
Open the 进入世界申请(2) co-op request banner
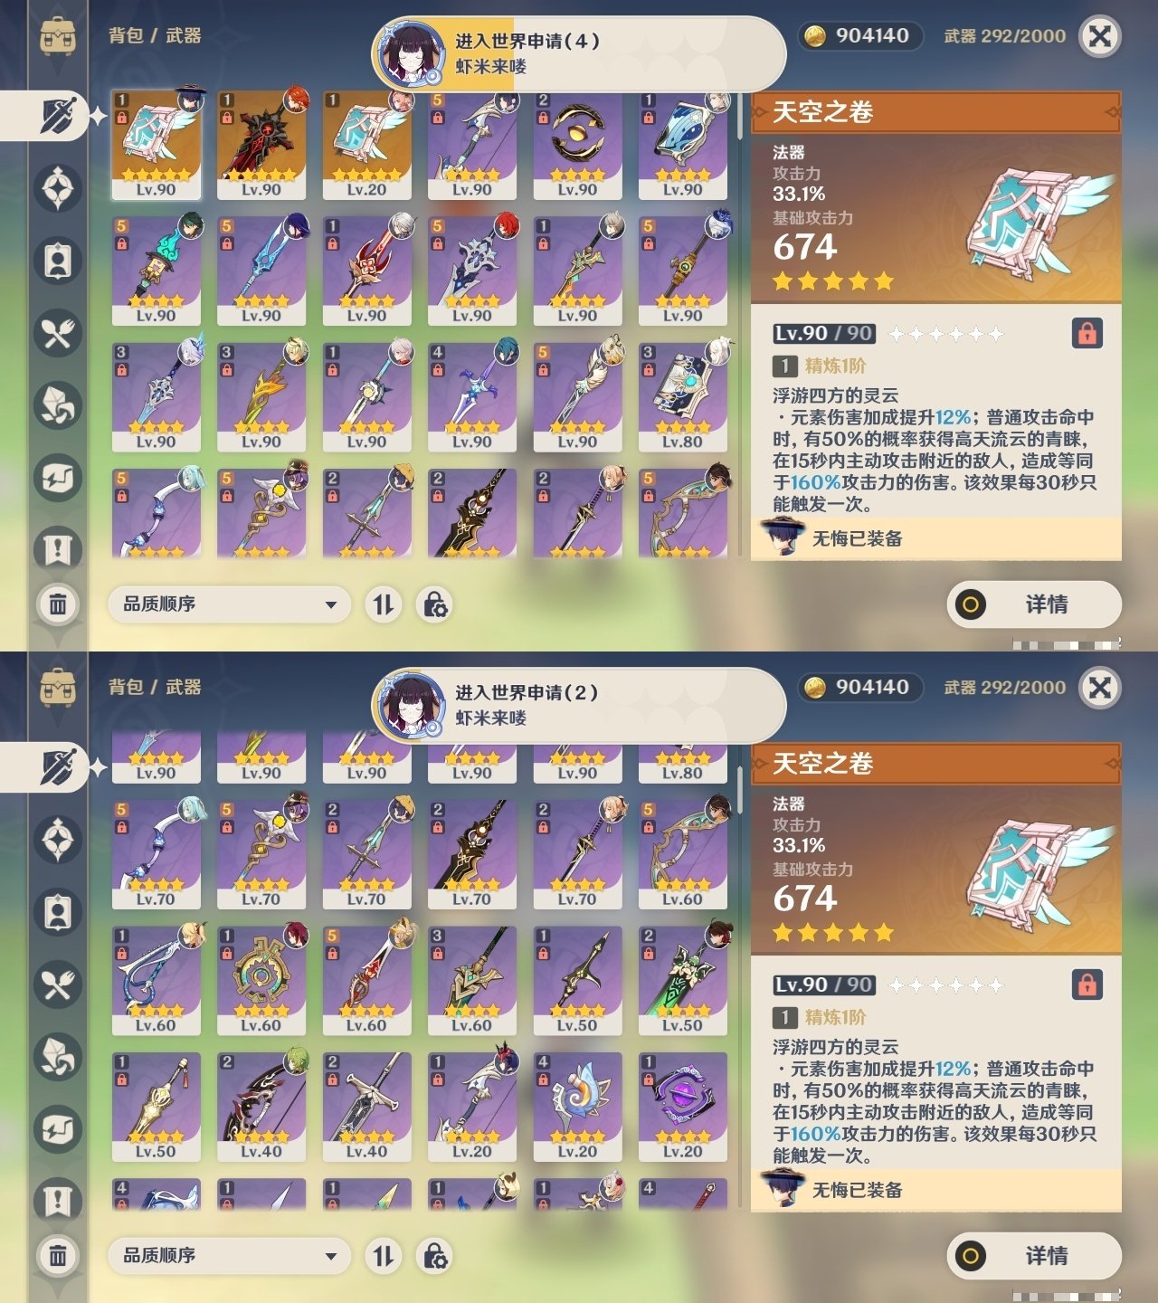tap(579, 705)
